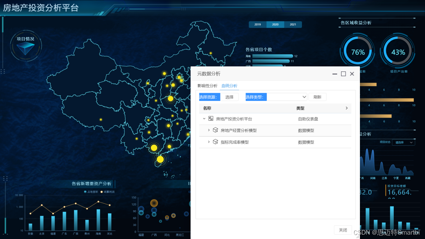Select the 房地产经营分析模型 row in the tree

click(x=239, y=130)
